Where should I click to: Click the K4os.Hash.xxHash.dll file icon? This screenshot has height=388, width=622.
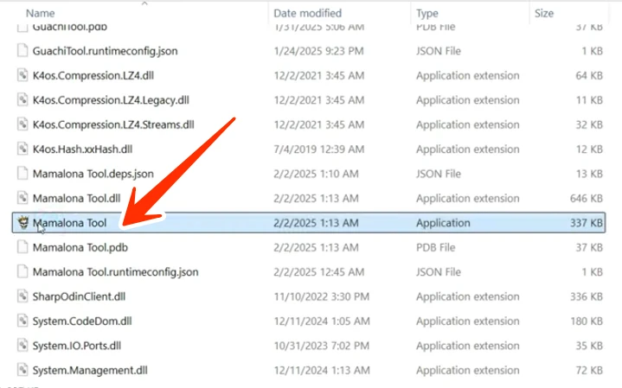click(22, 149)
